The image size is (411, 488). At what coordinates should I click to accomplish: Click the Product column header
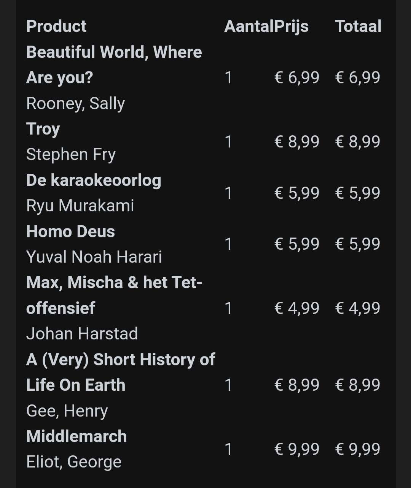56,26
